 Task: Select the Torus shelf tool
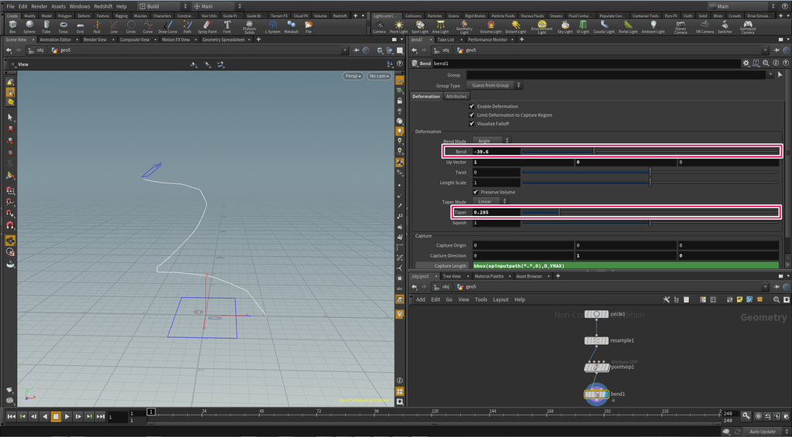(63, 27)
